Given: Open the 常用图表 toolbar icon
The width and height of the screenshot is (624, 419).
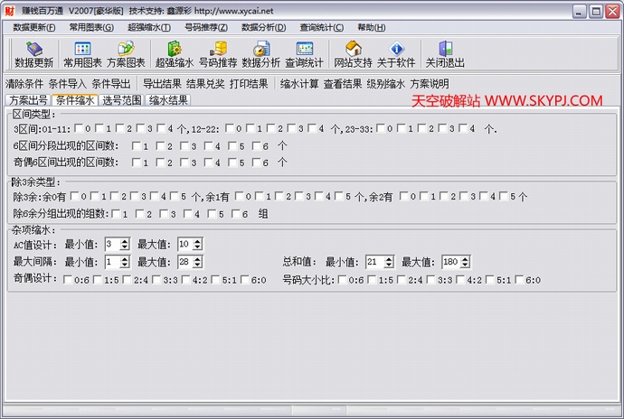Looking at the screenshot, I should point(82,54).
